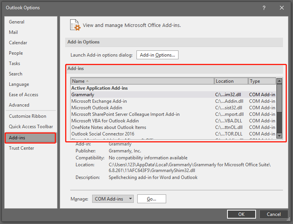This screenshot has height=224, width=293.
Task: Click the Go... button
Action: 151,199
